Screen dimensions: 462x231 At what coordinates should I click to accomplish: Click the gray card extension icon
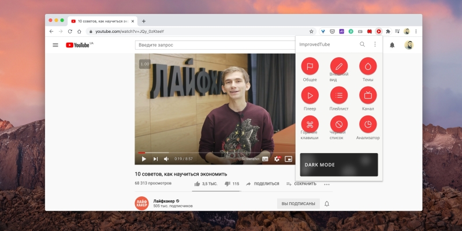[360, 31]
